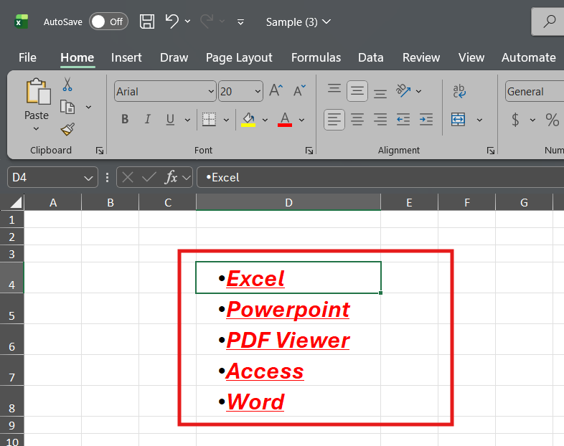Save the workbook using the floppy disk icon
Screen dimensions: 564x446
146,22
